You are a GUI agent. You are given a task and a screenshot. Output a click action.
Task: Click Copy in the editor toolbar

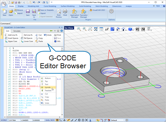click(x=39, y=38)
